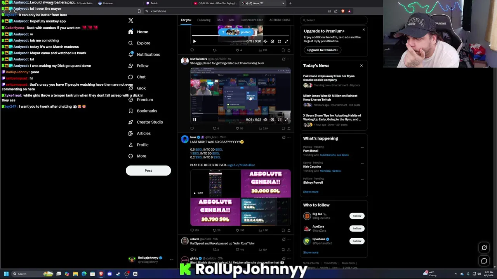Seek the NutTwisters video progress bar

pyautogui.click(x=240, y=114)
